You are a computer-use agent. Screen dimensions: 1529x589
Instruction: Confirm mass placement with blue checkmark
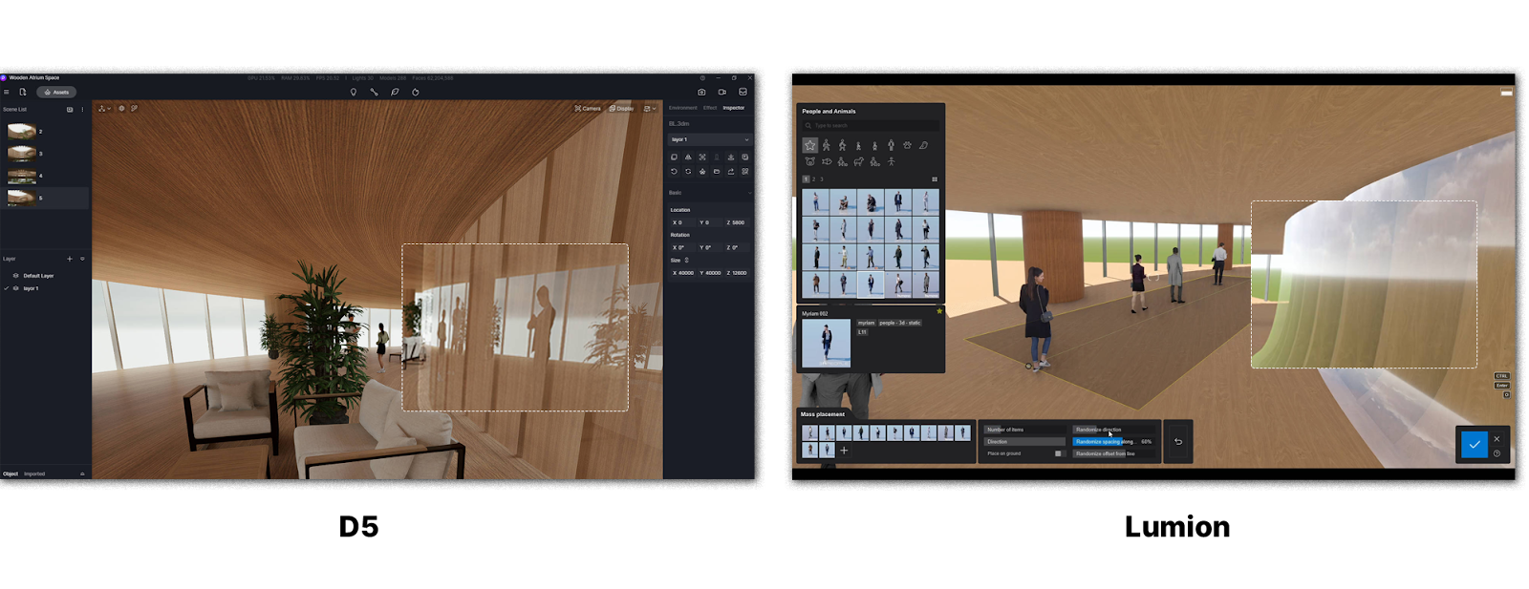(1475, 445)
